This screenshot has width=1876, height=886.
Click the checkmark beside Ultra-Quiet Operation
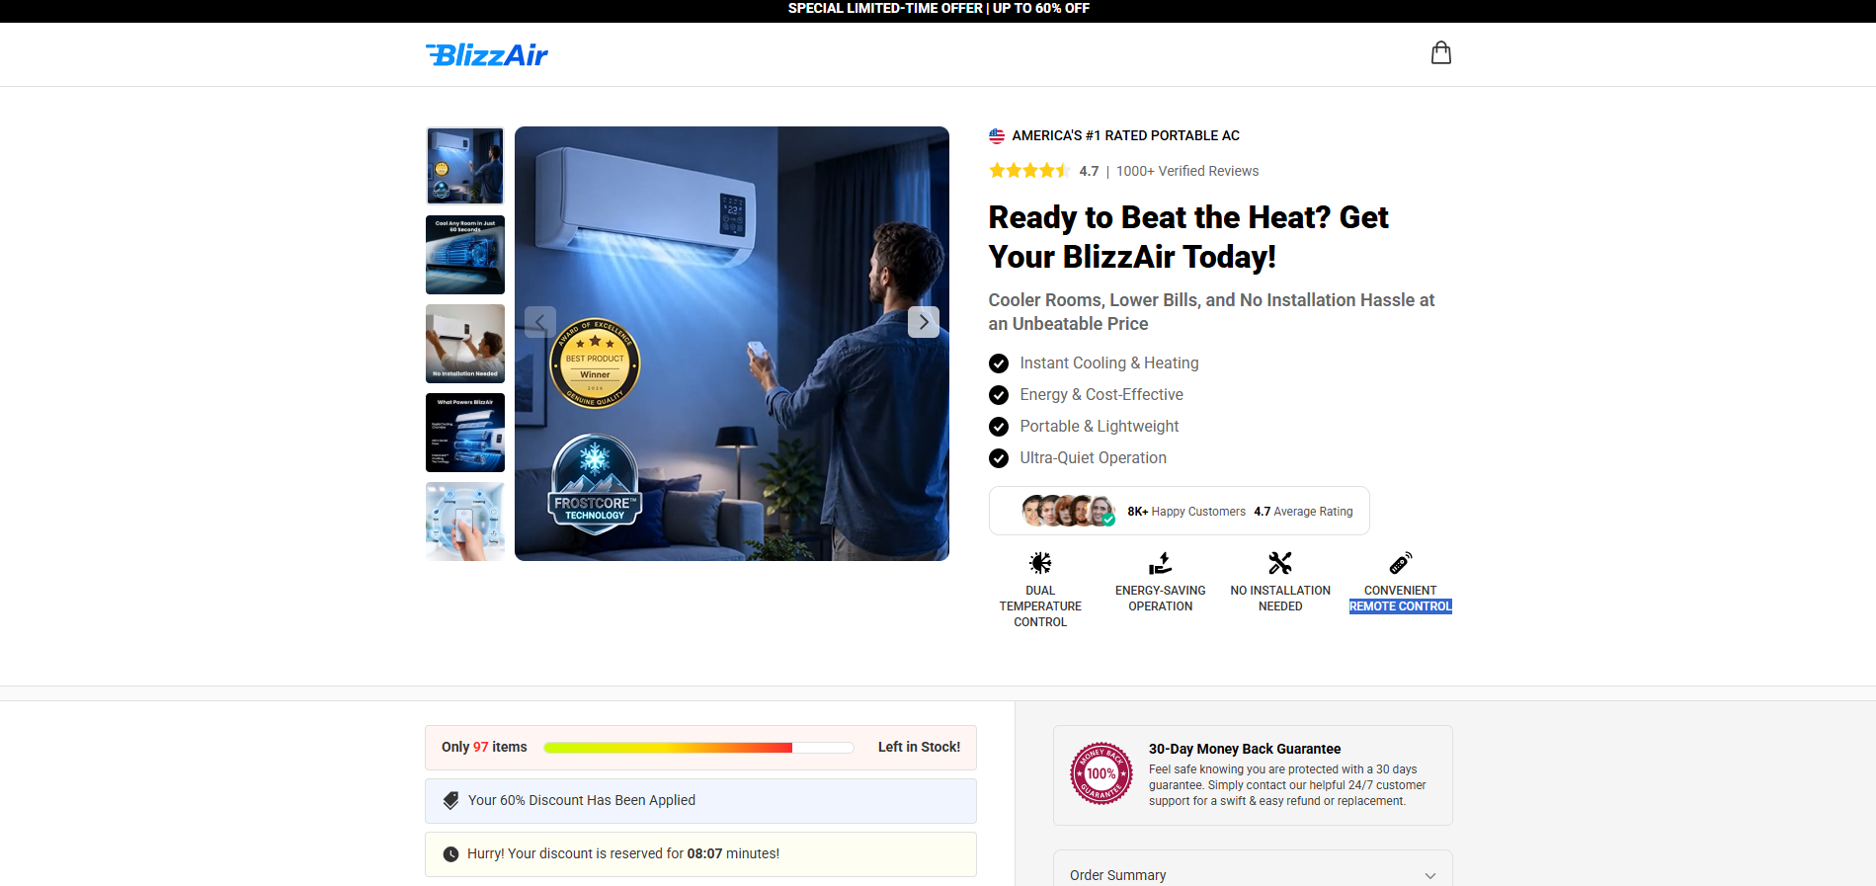tap(999, 458)
